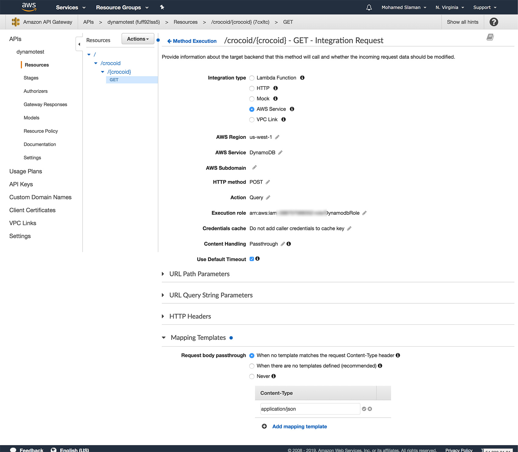Select Lambda Function integration type
The height and width of the screenshot is (452, 518).
pos(252,78)
